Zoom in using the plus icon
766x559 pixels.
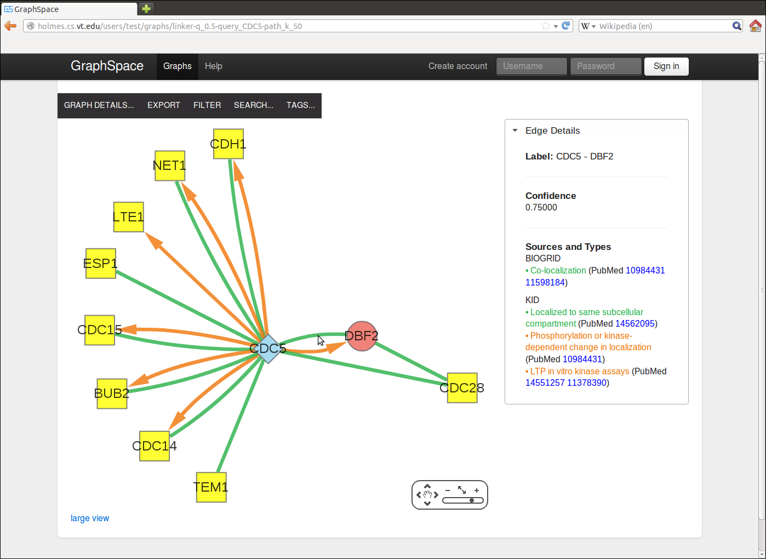point(477,490)
